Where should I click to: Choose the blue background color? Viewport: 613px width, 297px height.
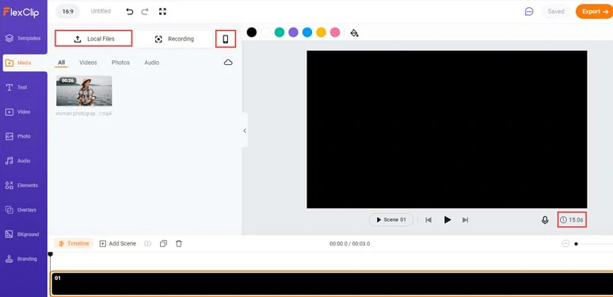coord(307,32)
